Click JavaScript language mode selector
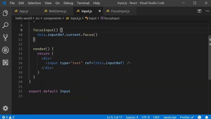Image resolution: width=211 pixels, height=119 pixels. click(x=170, y=117)
